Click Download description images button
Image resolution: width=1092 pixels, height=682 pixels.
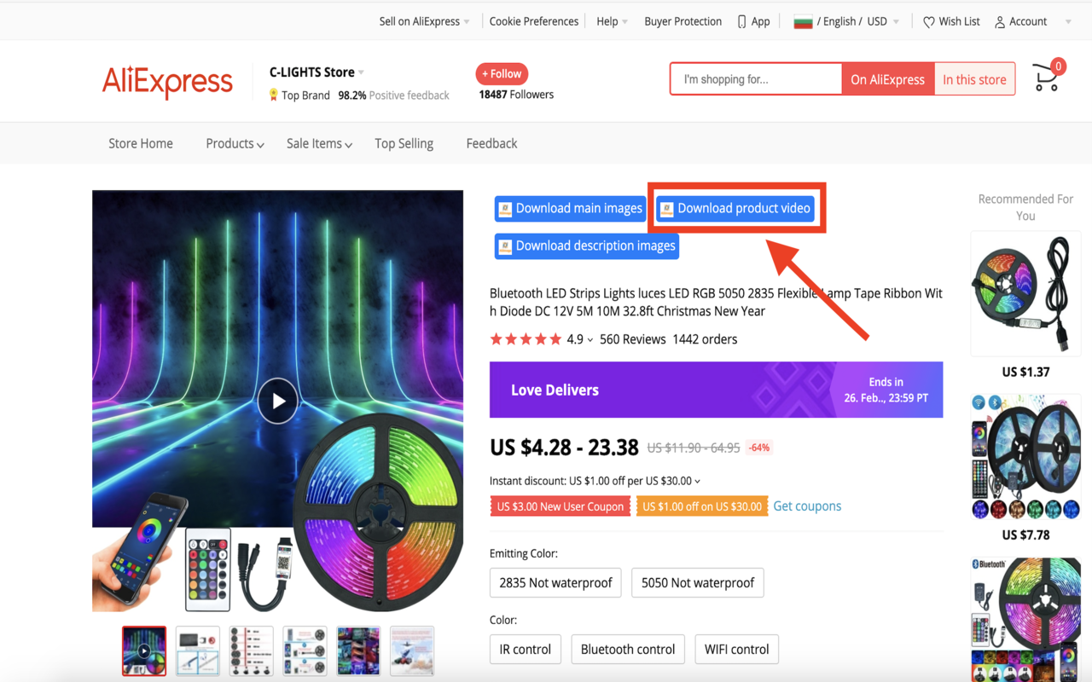pyautogui.click(x=587, y=246)
